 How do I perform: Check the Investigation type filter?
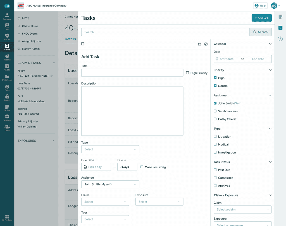(x=215, y=152)
